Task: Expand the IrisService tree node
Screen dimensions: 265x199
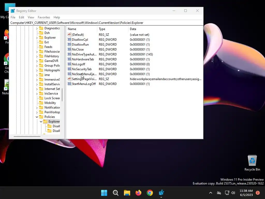Action: pos(37,93)
